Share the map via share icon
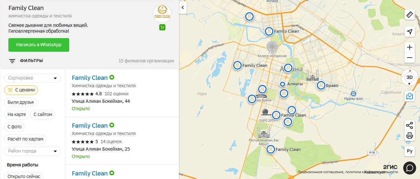The image size is (420, 179). coord(410,125)
